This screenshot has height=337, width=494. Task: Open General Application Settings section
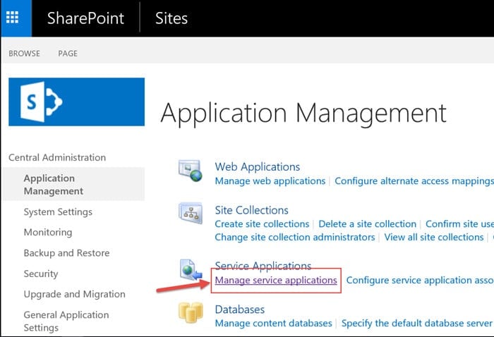66,321
